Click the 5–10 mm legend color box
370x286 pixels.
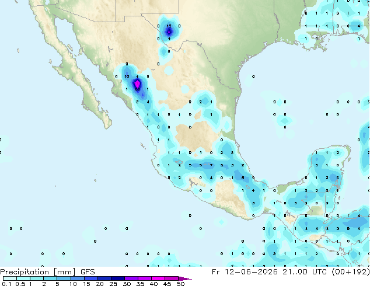click(64, 278)
